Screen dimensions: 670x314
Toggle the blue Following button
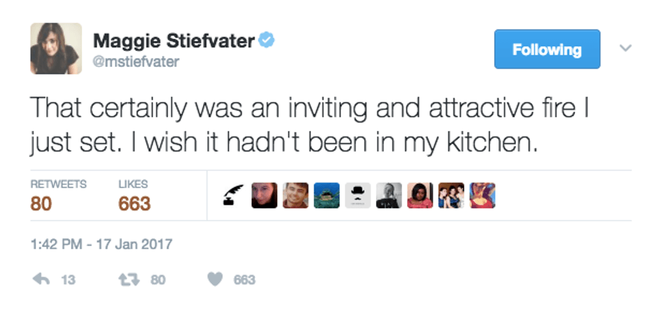pyautogui.click(x=547, y=49)
